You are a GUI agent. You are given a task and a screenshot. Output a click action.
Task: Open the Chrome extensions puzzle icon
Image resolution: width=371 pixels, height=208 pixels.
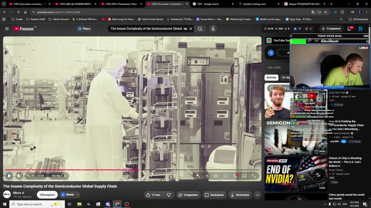pyautogui.click(x=342, y=12)
